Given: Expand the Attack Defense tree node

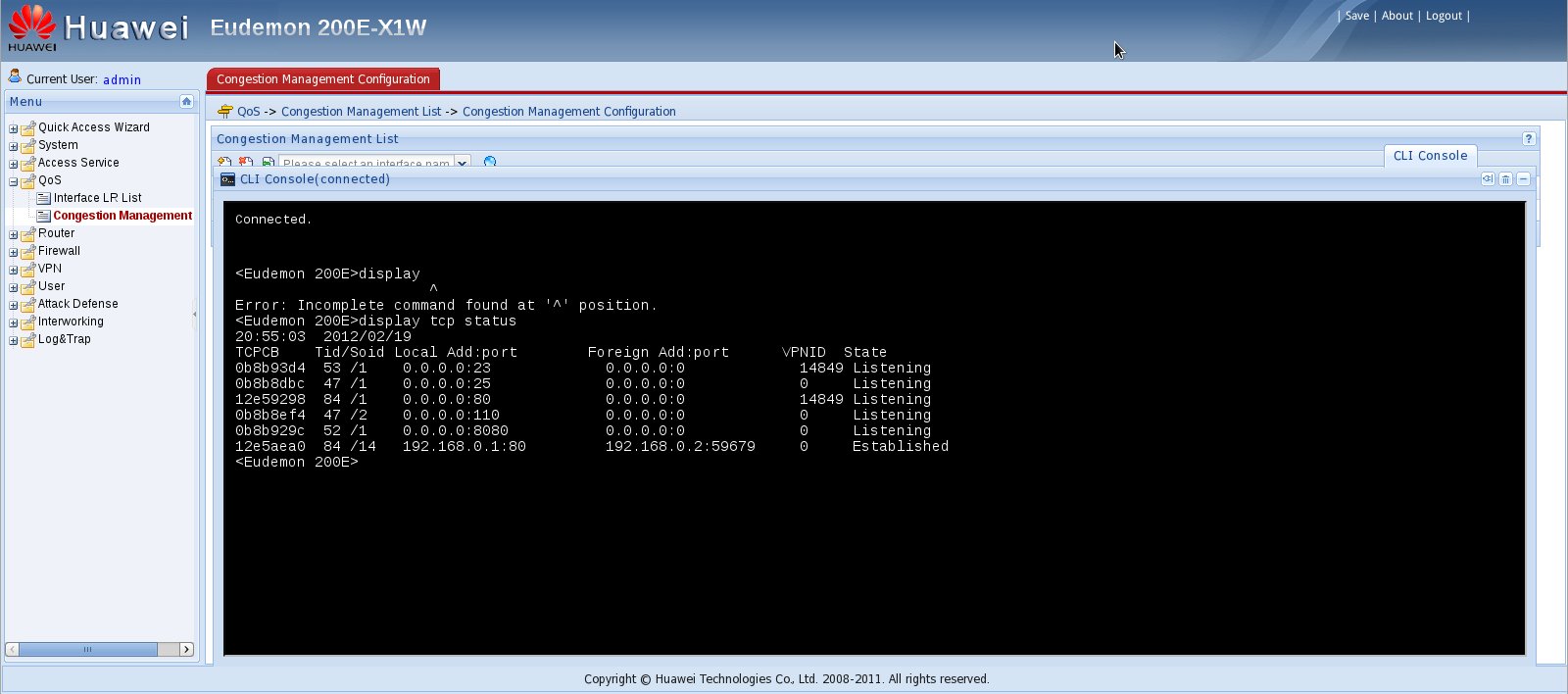Looking at the screenshot, I should coord(14,305).
